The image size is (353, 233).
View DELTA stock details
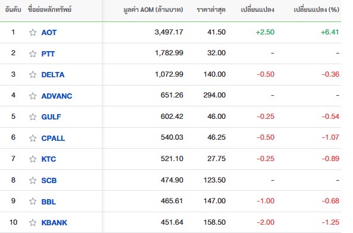[x=53, y=75]
